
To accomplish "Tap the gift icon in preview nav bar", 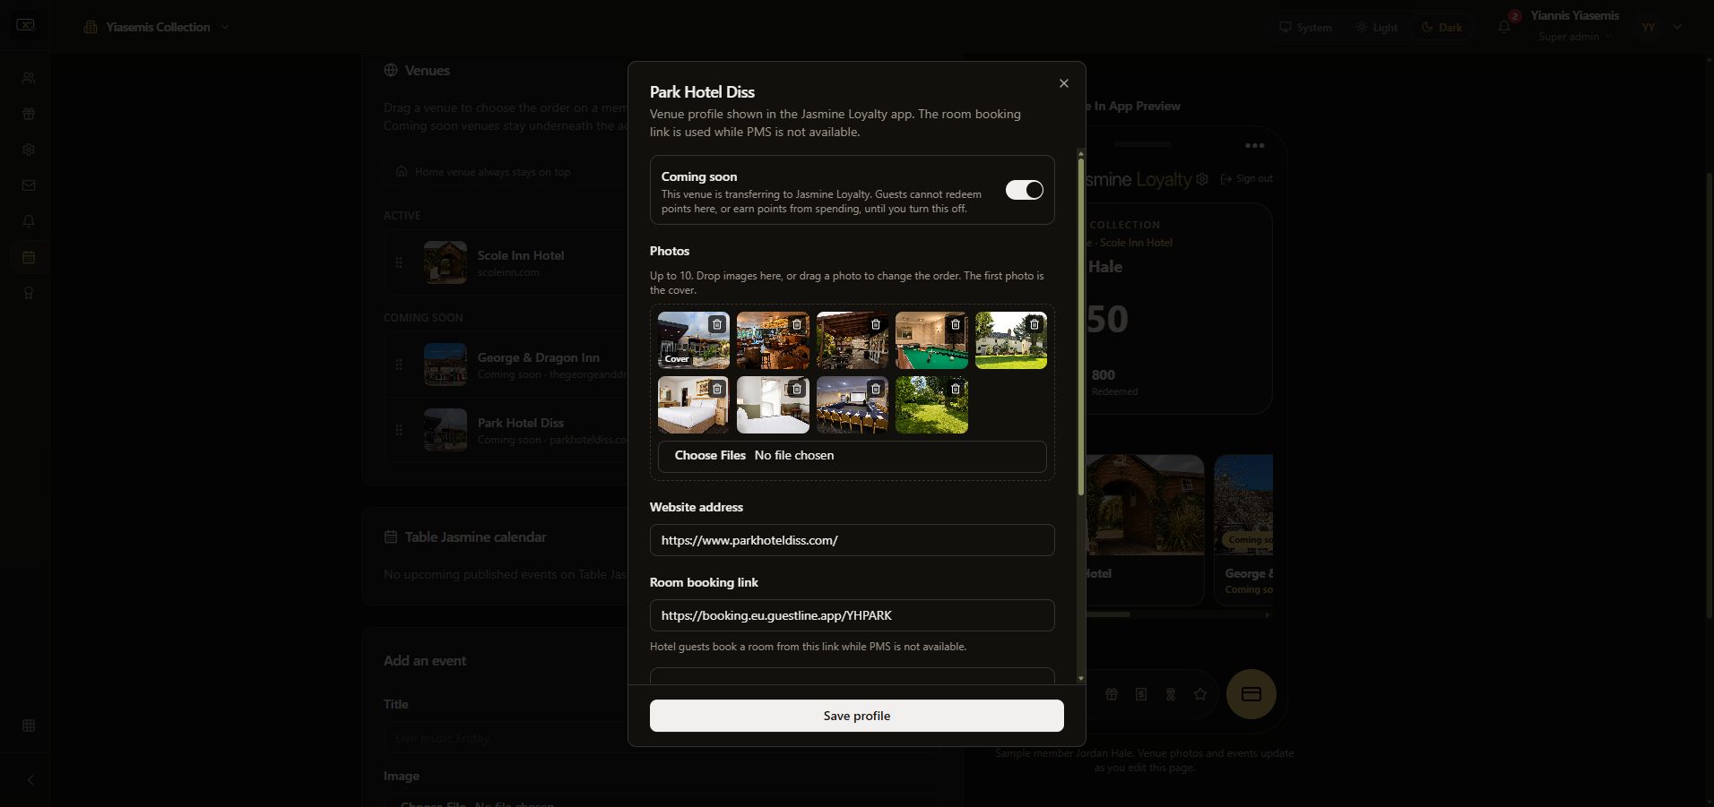I will (x=1112, y=694).
